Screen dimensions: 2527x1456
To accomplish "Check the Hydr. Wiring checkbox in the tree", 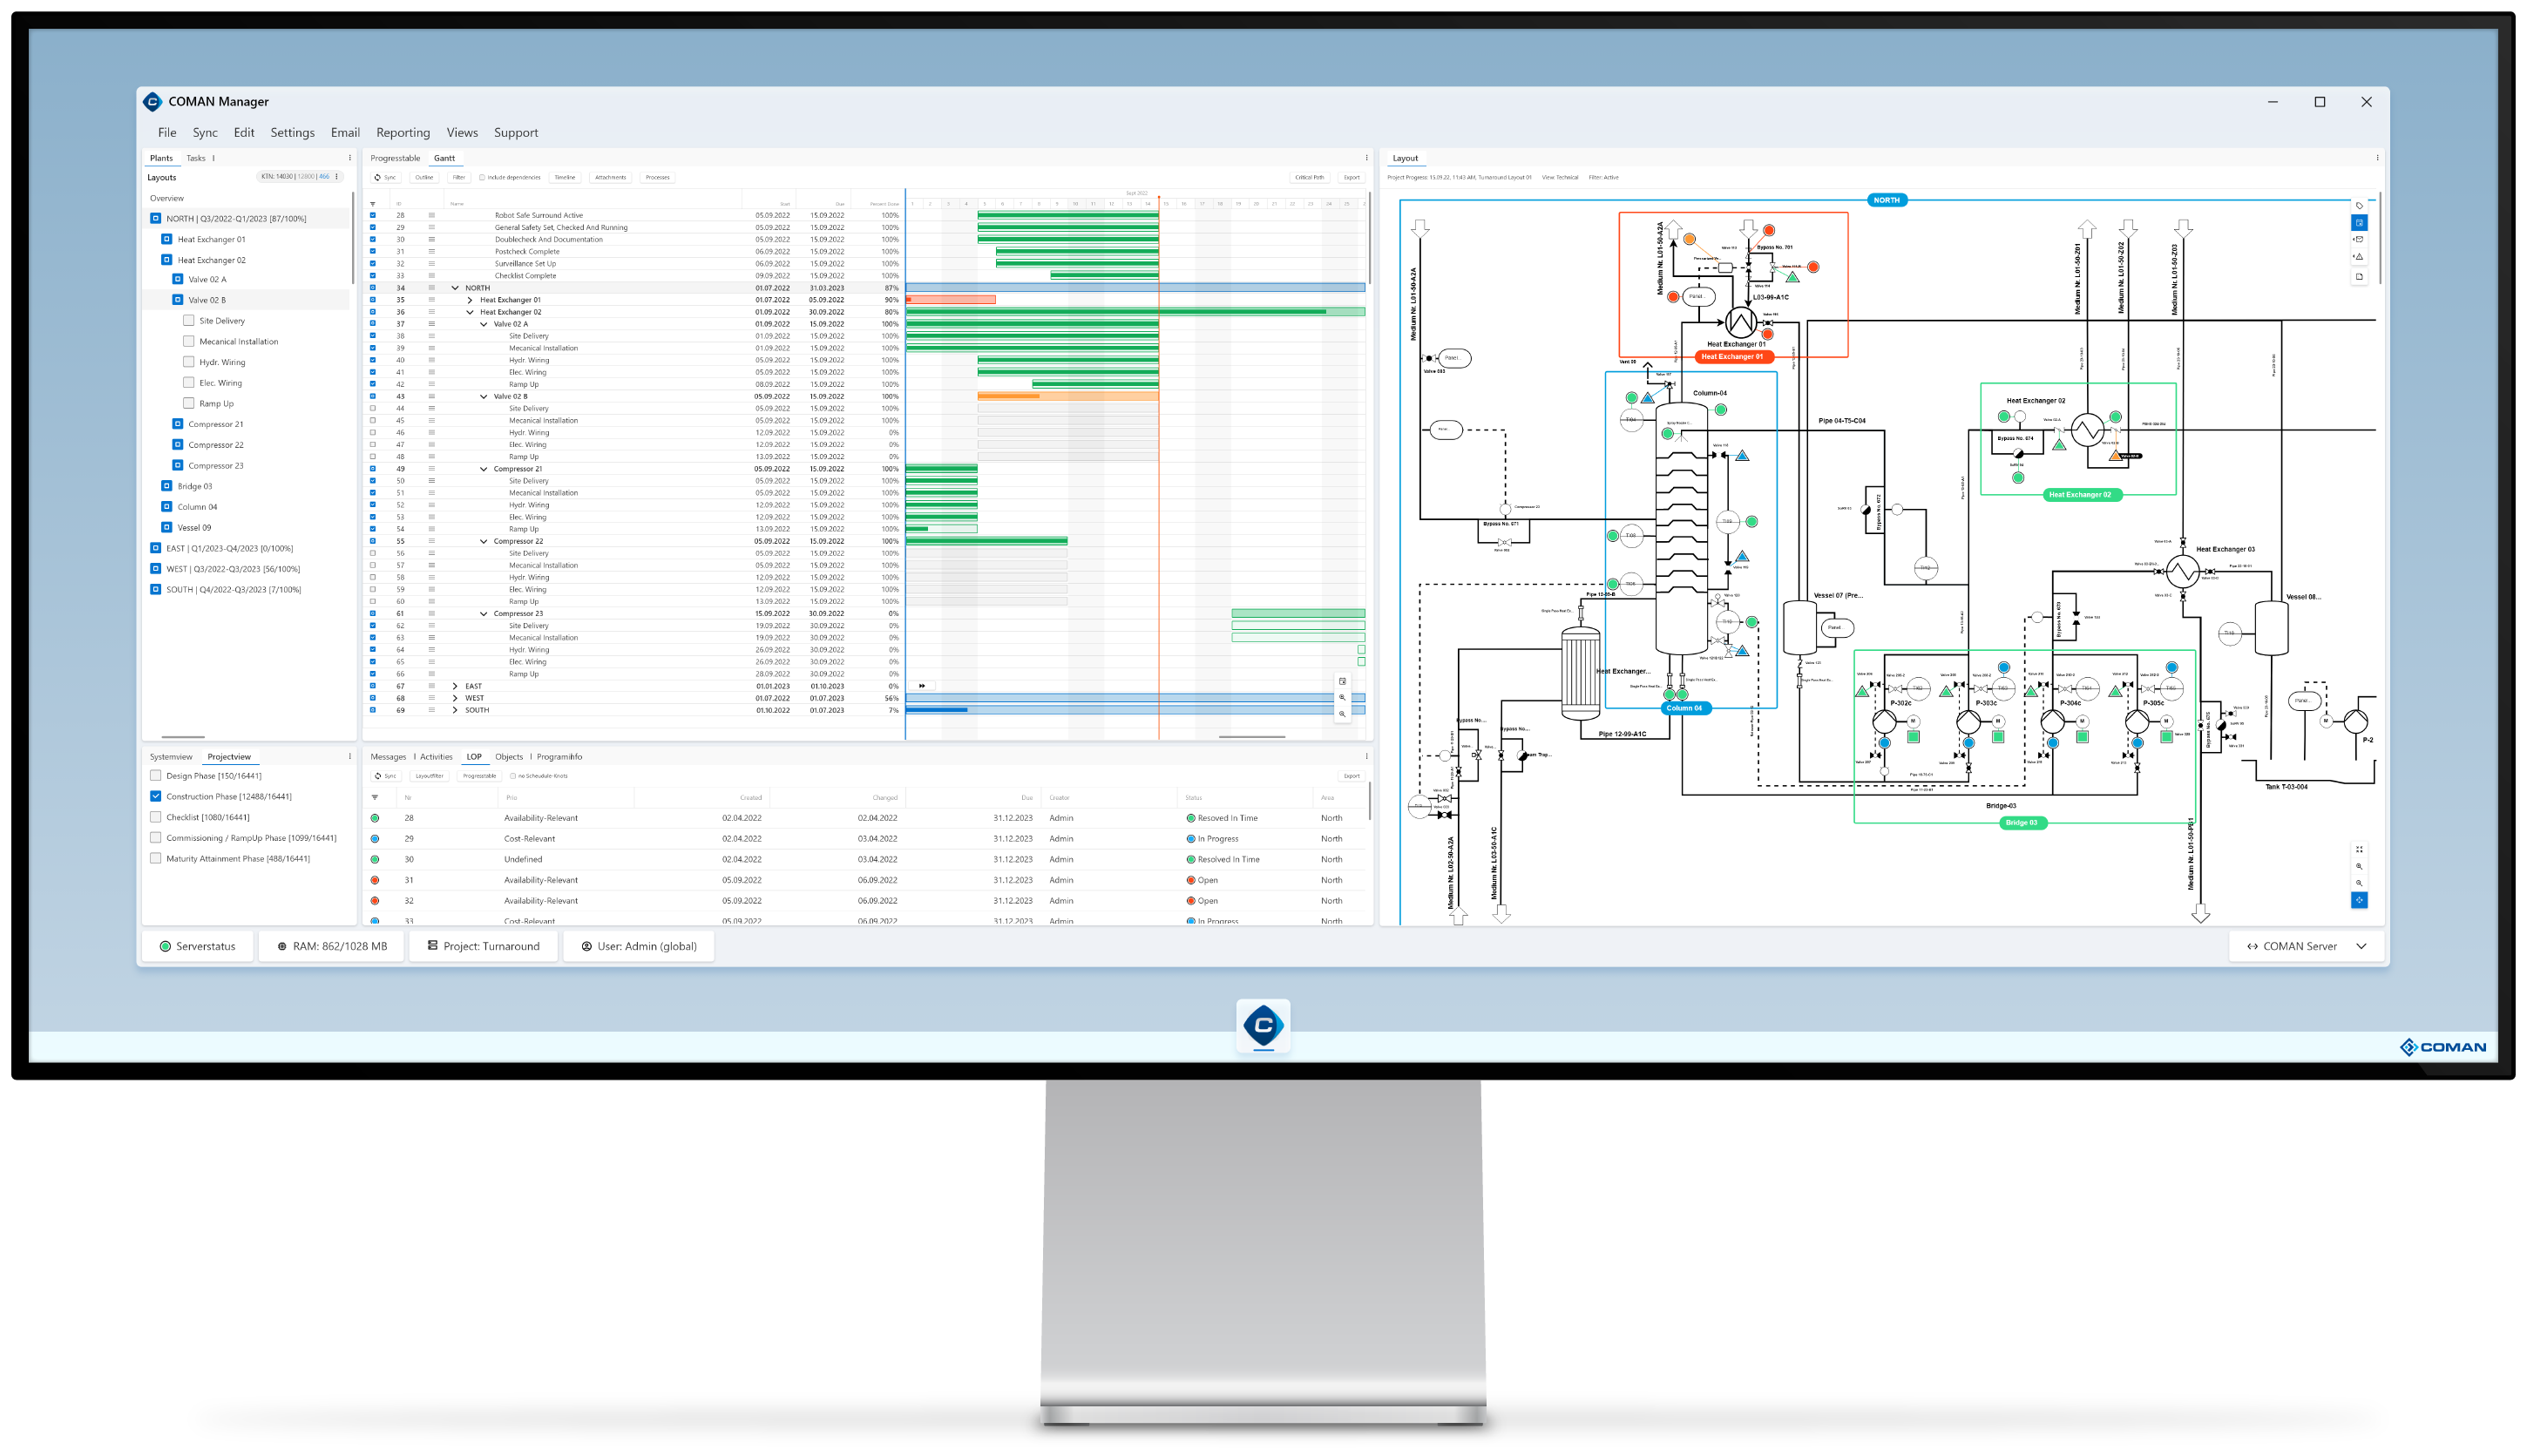I will tap(188, 362).
